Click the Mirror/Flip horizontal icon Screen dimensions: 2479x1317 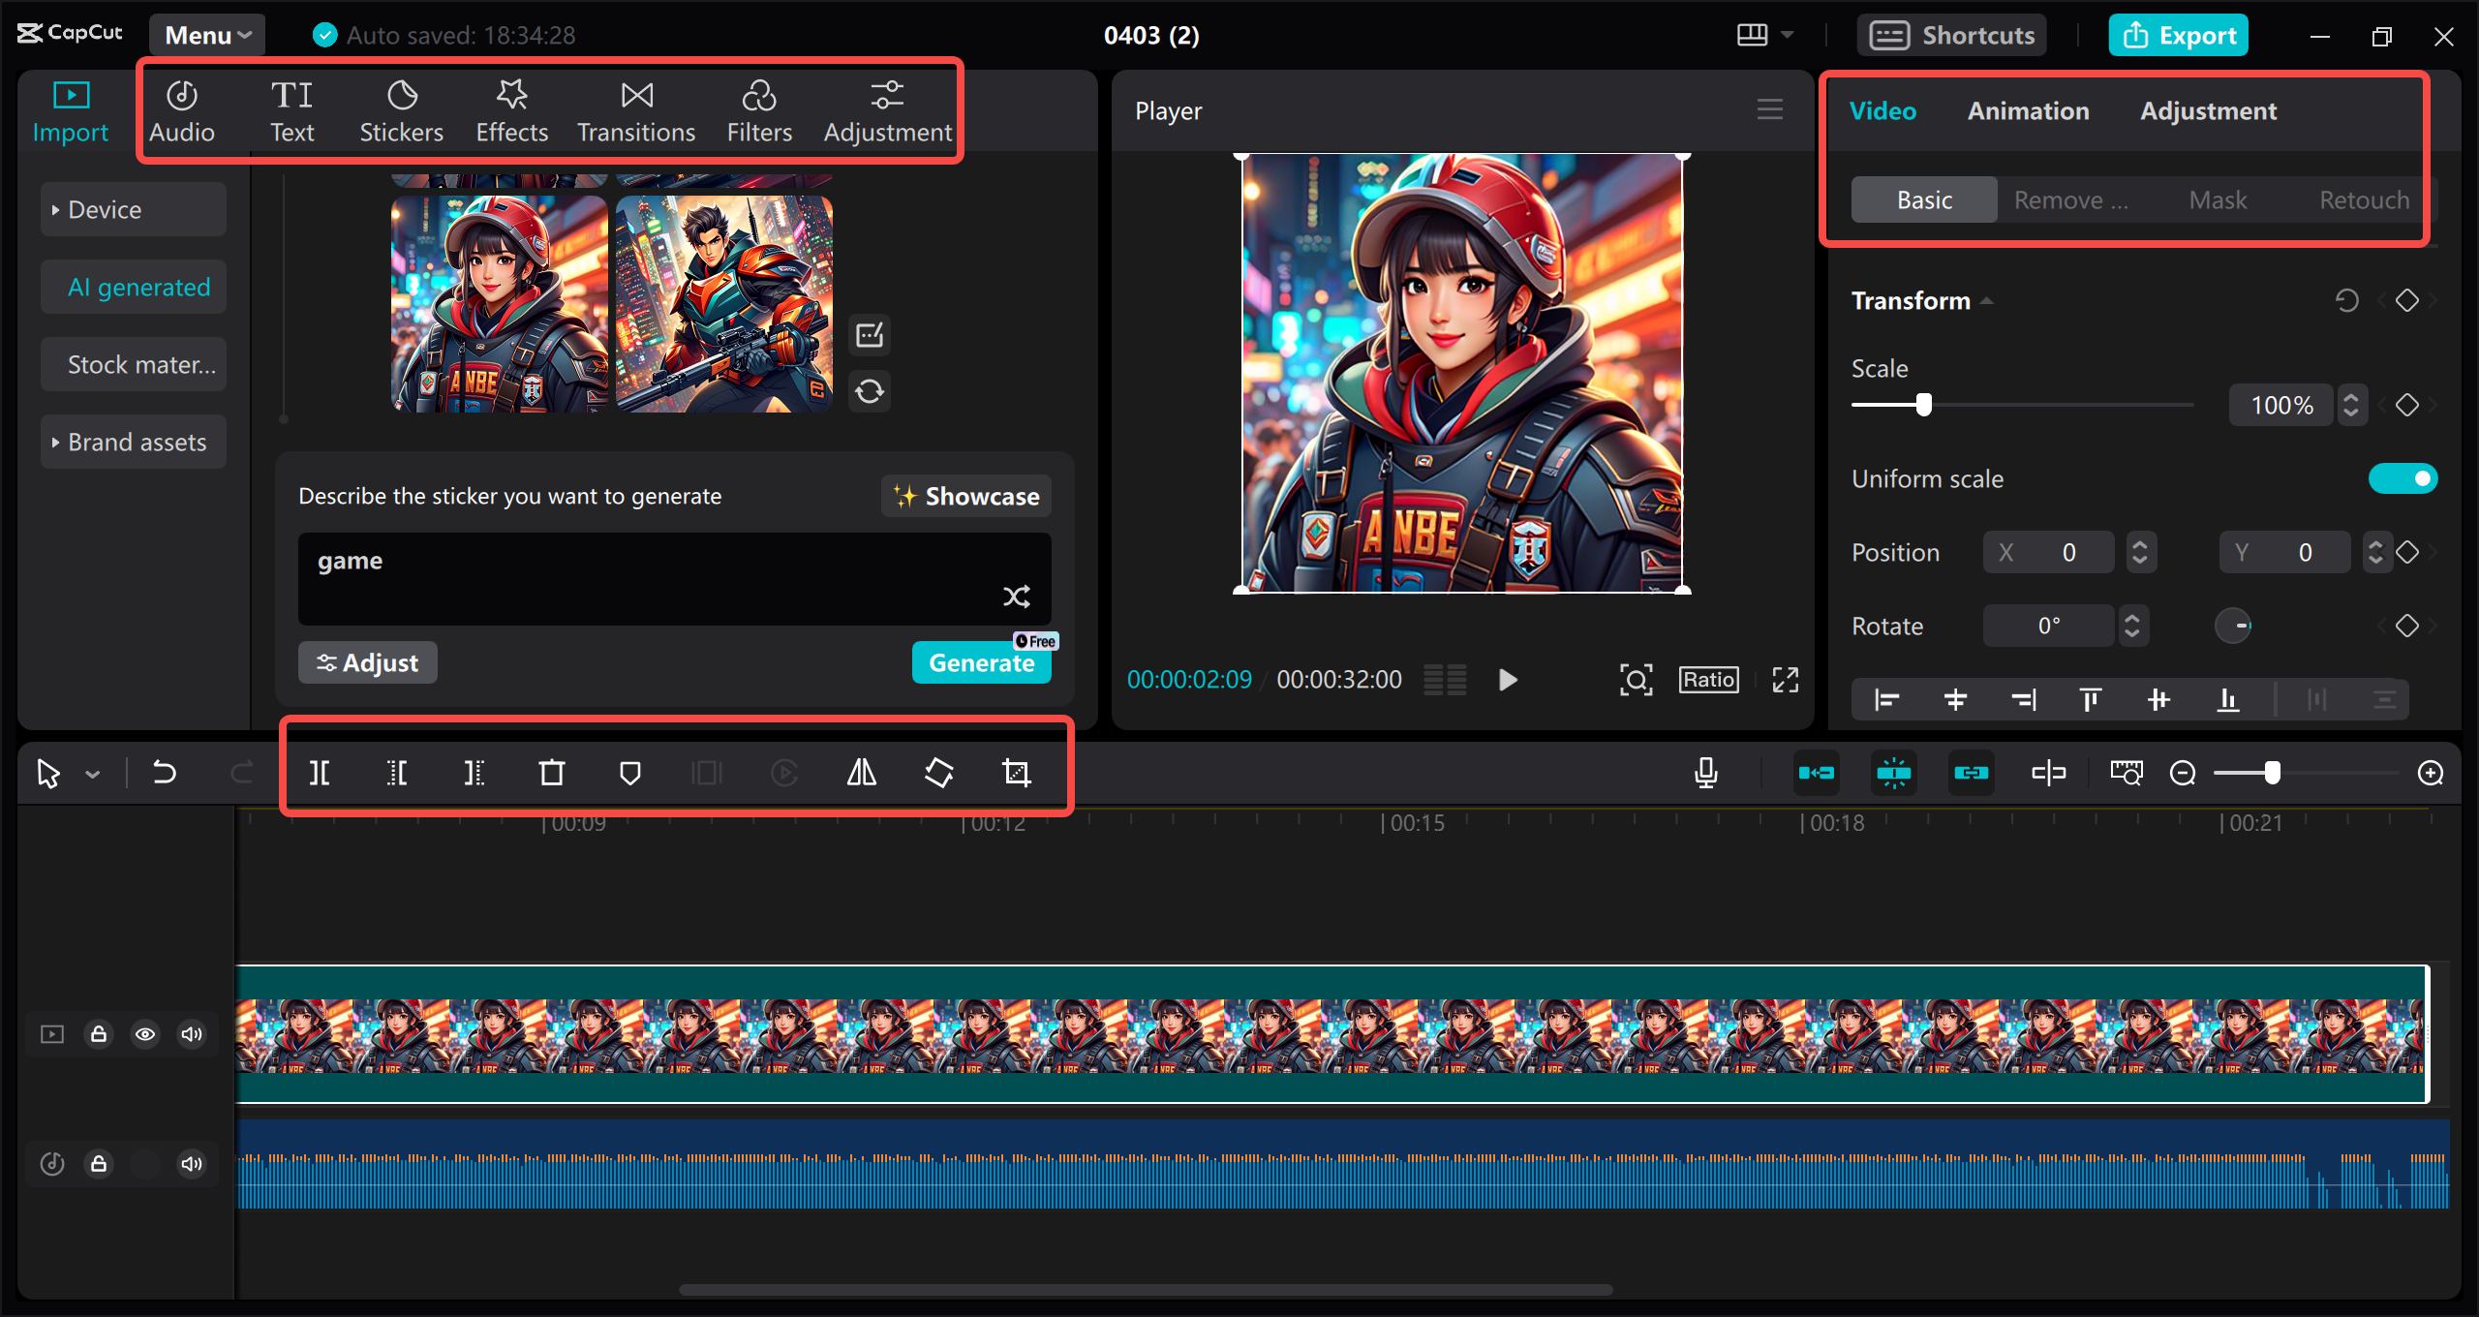point(861,773)
